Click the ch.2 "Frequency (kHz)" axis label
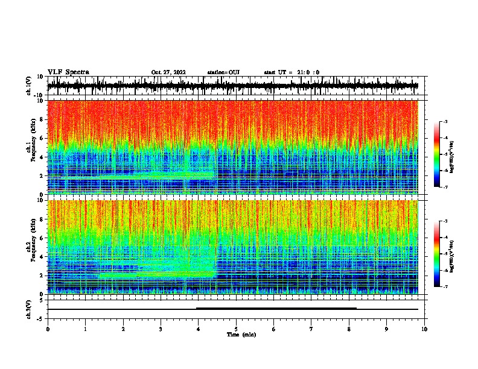Viewport: 478px width, 369px height. click(x=33, y=241)
